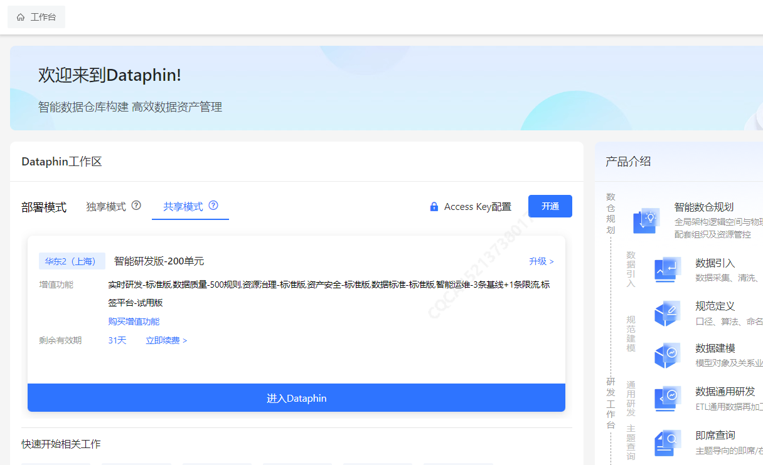Switch to the 独享模式 tab
Viewport: 763px width, 465px height.
(x=106, y=207)
